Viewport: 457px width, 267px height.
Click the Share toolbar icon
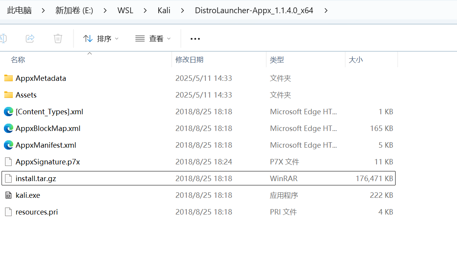coord(30,38)
